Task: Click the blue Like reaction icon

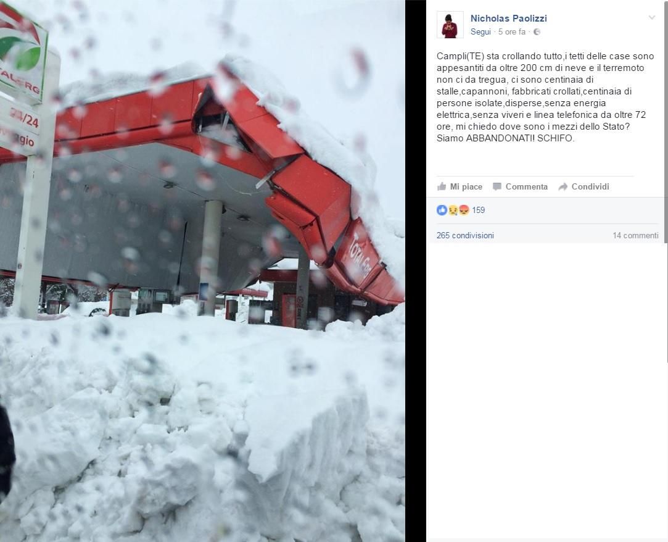Action: (442, 210)
